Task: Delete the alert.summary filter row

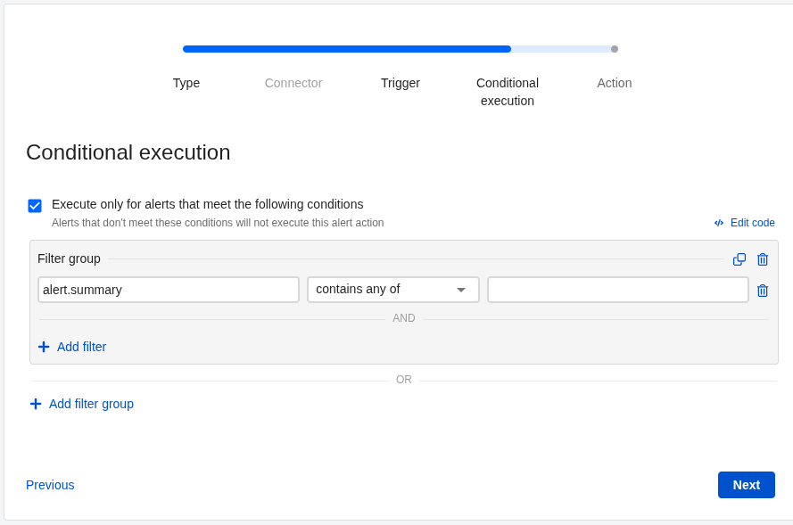Action: click(763, 291)
